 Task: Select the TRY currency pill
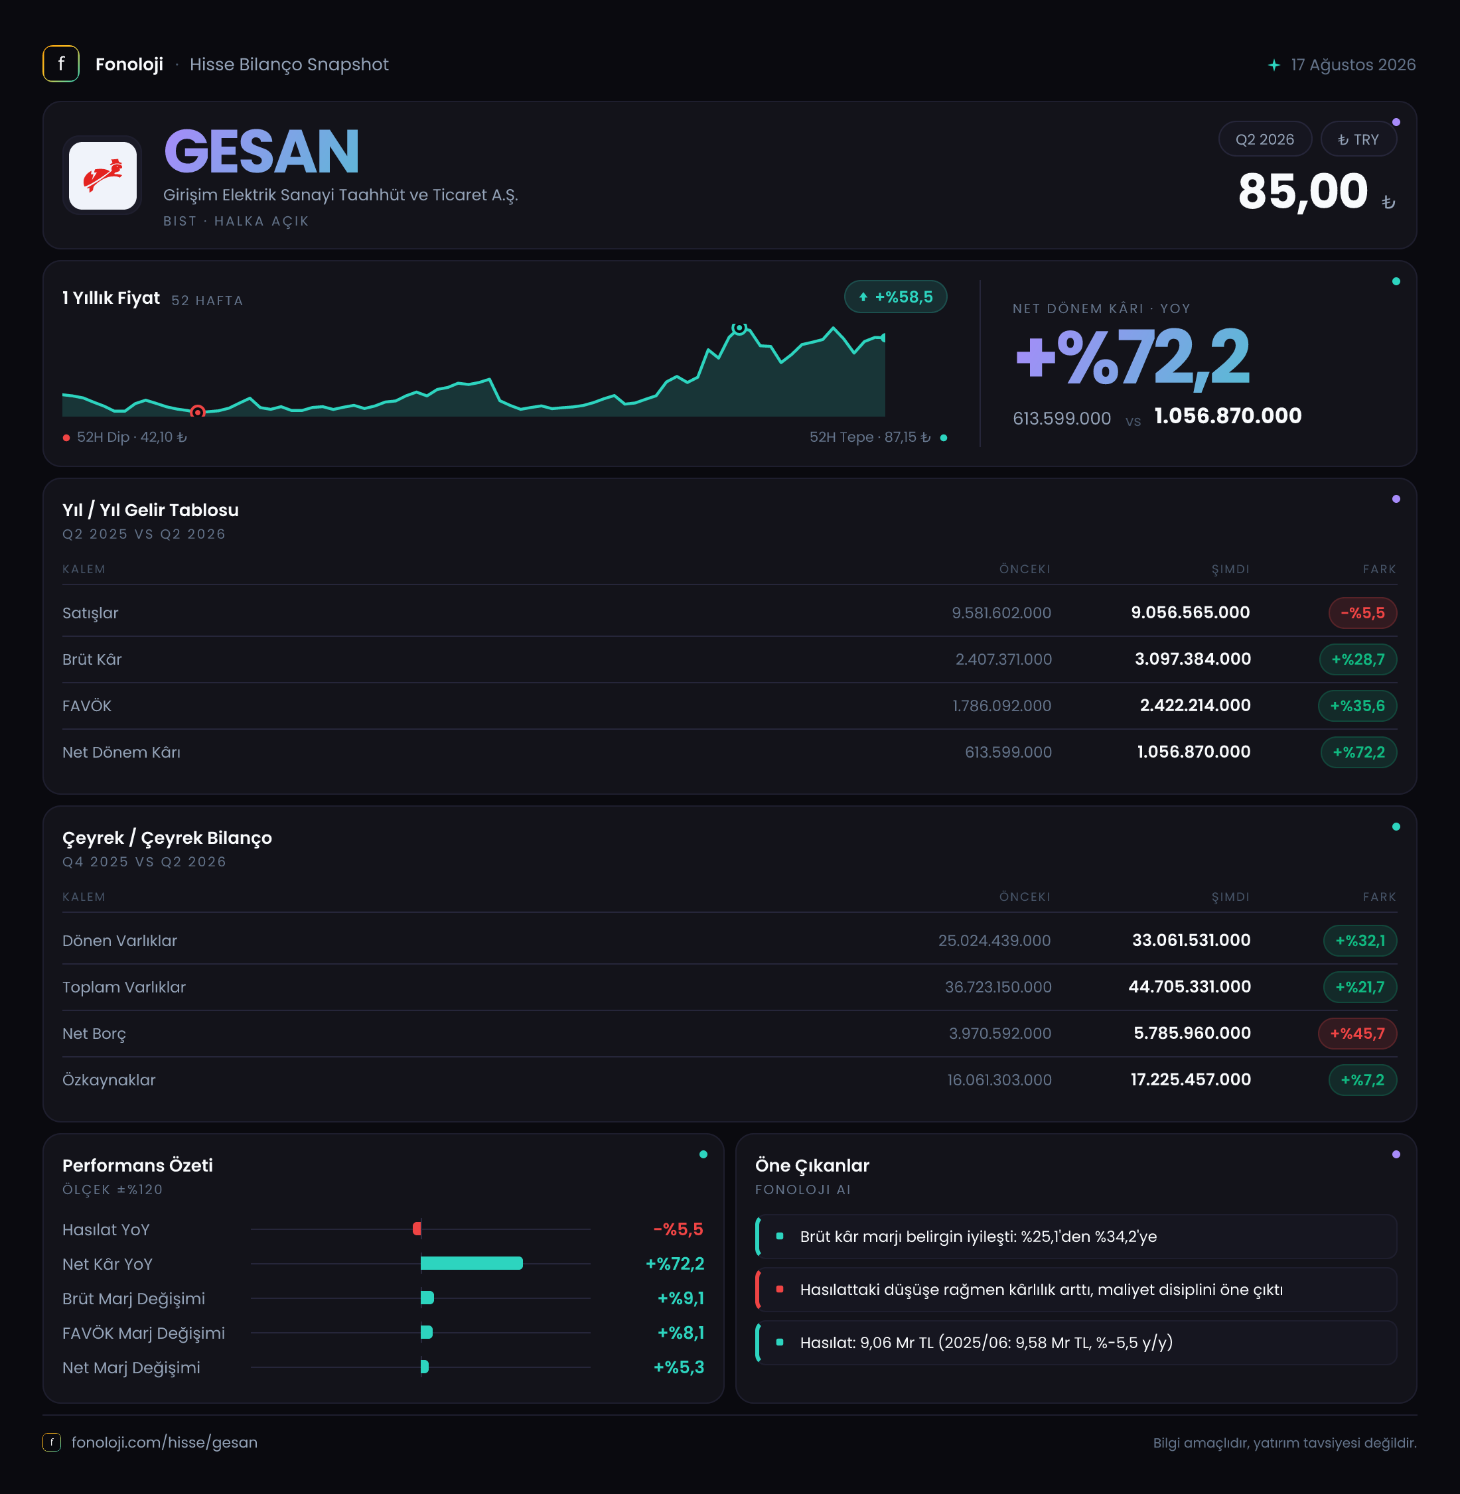[1358, 139]
